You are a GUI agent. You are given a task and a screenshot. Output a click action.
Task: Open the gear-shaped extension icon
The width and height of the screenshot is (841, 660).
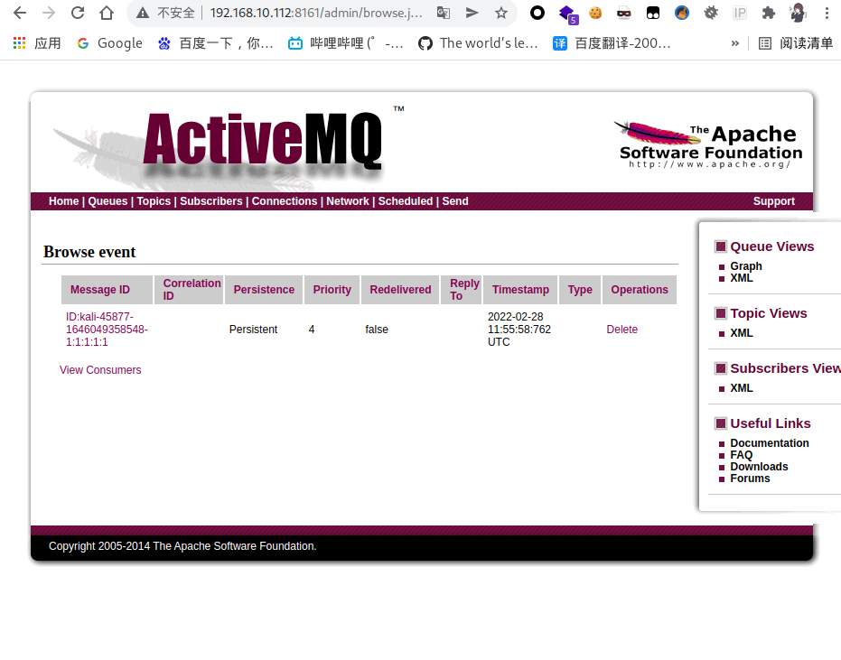click(711, 13)
